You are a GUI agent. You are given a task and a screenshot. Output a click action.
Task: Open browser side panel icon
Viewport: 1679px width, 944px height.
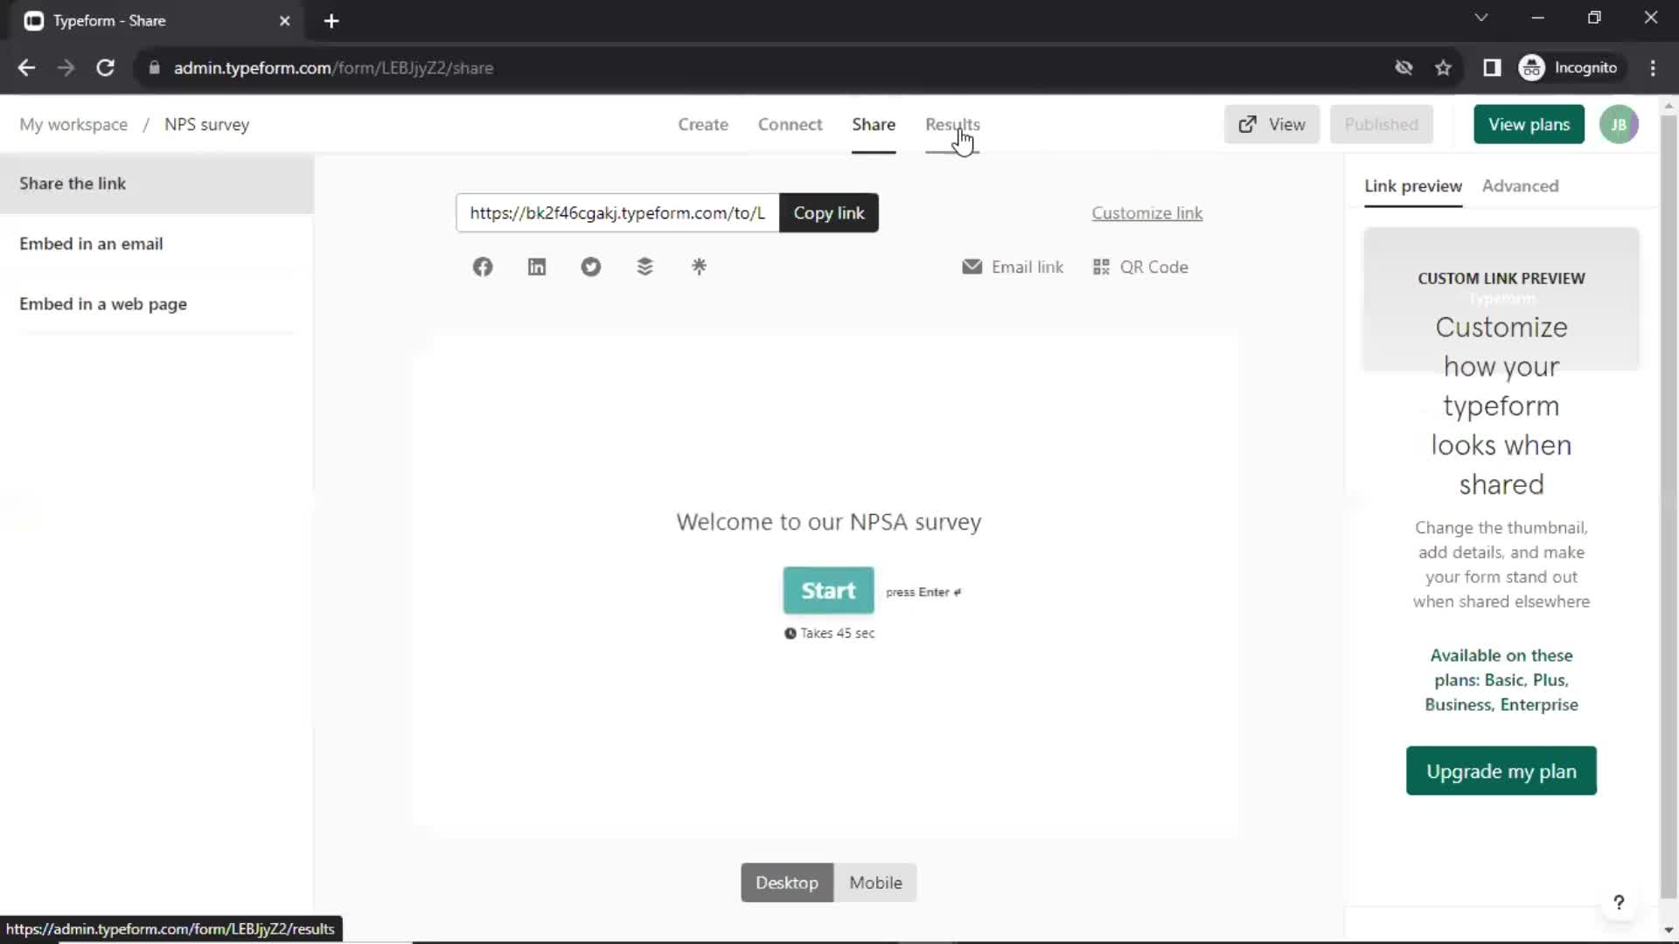coord(1492,67)
